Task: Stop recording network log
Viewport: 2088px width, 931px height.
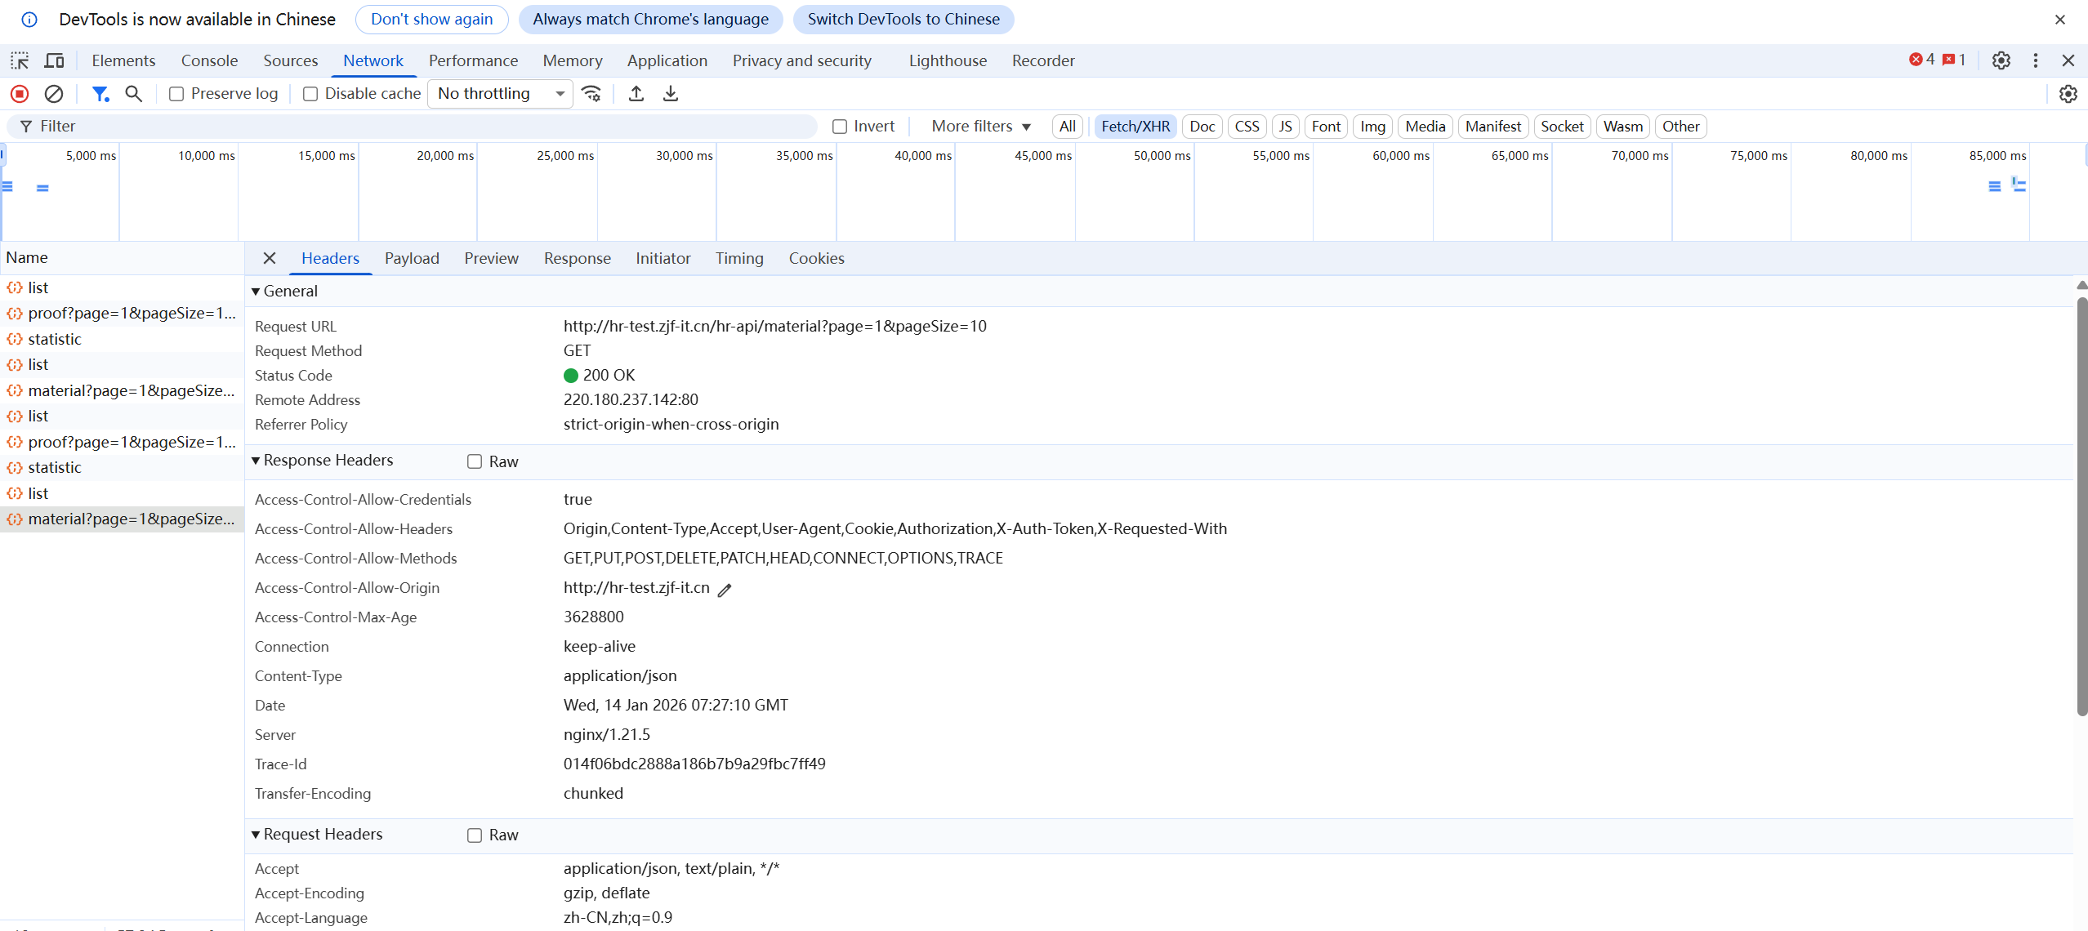Action: (20, 94)
